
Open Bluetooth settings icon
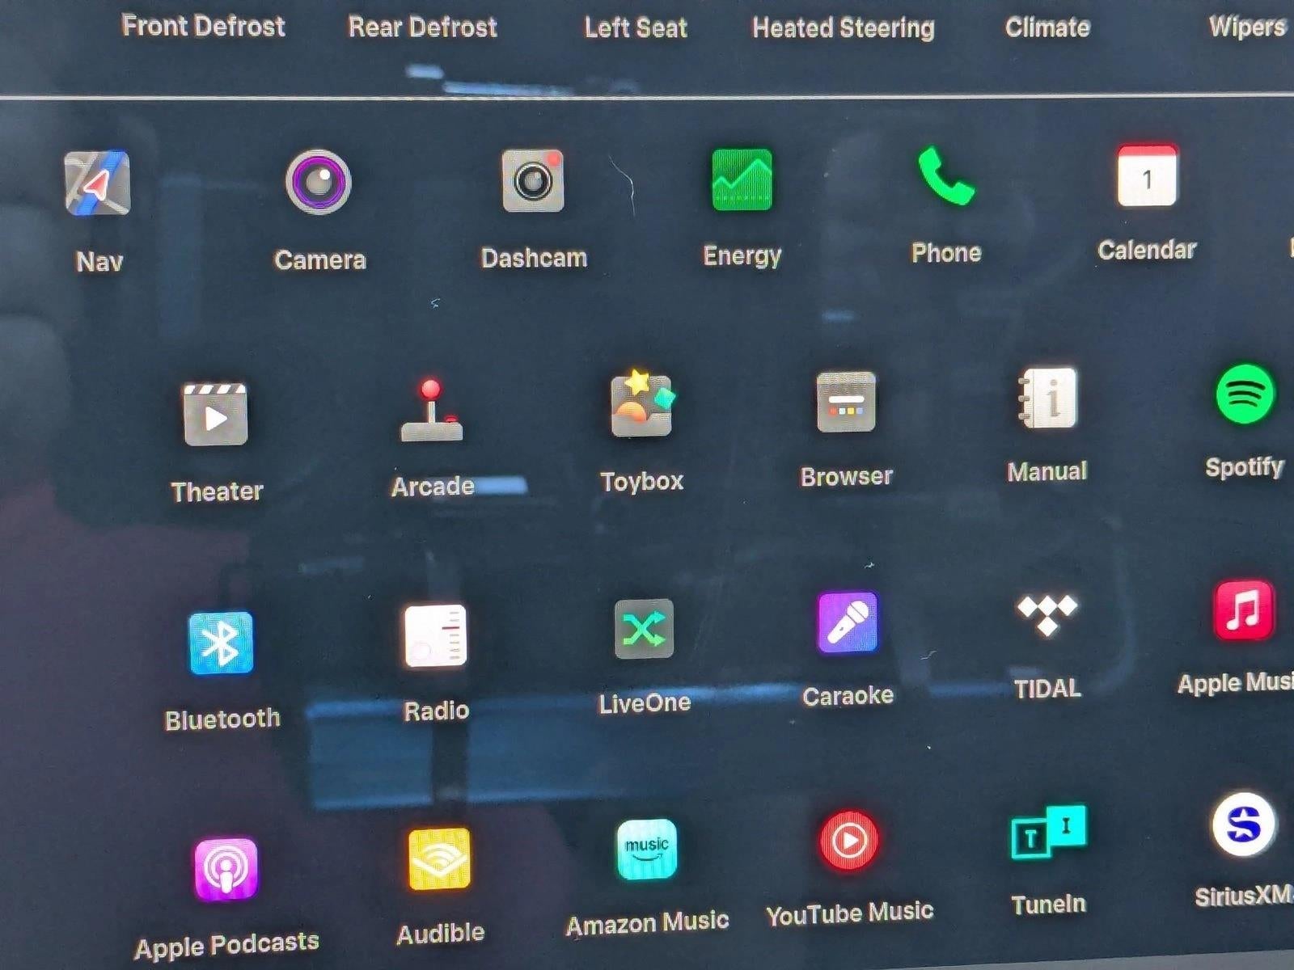[221, 643]
